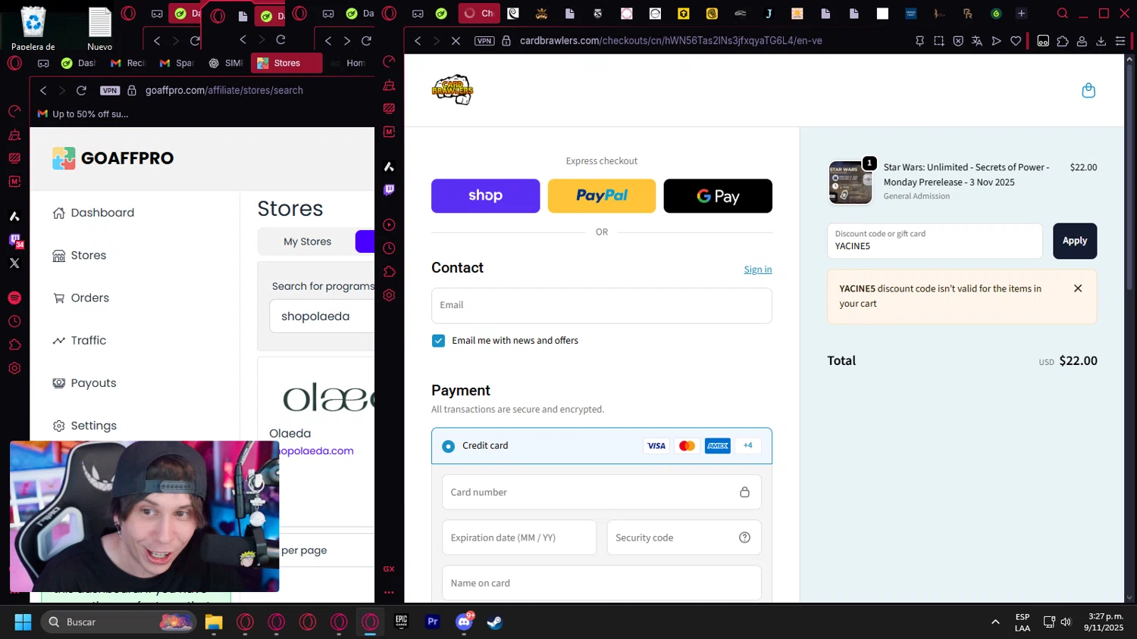Open the ad blocker shield icon
Screen dimensions: 1137x639
click(x=958, y=41)
